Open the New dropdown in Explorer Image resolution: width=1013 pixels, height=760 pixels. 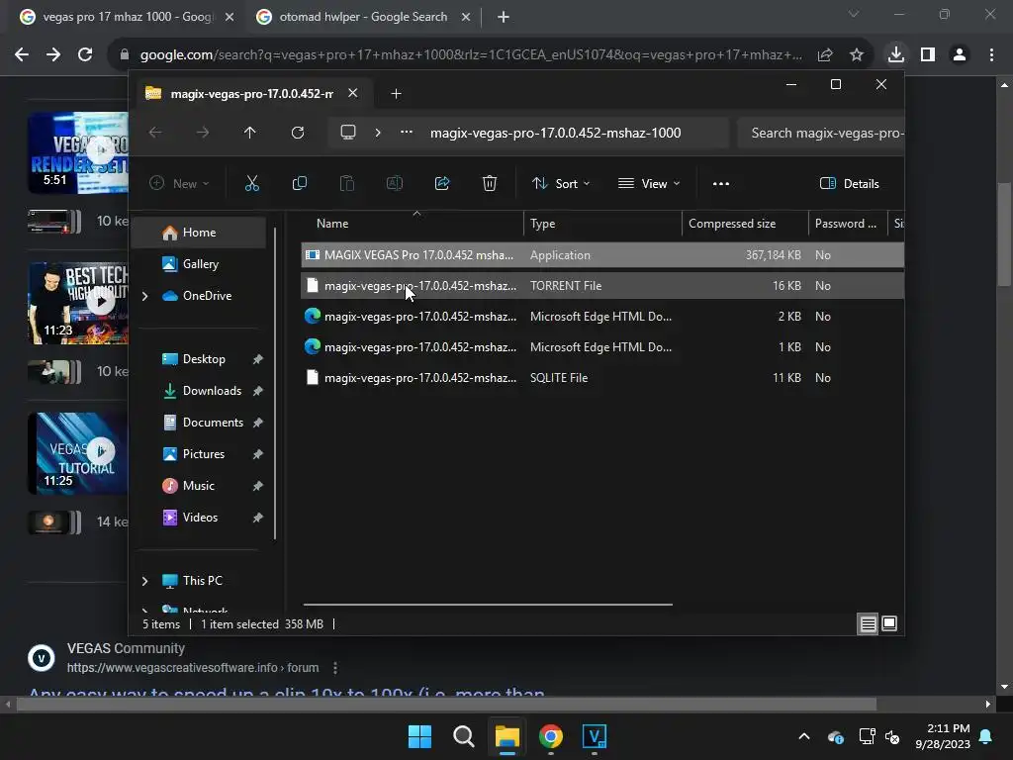[x=179, y=183]
